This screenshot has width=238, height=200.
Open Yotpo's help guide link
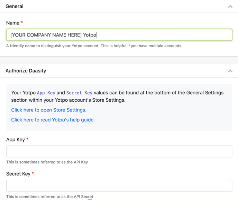(x=53, y=120)
